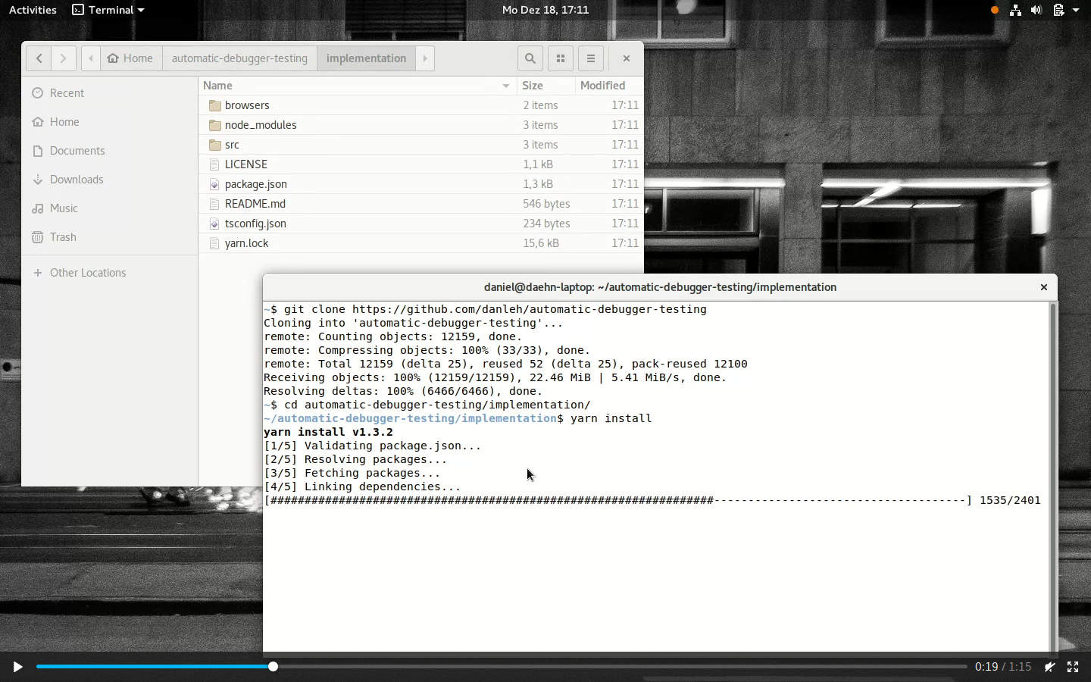Screen dimensions: 1091x682
Task: Click the '[4/5] Linking dependencies...' line
Action: point(362,486)
